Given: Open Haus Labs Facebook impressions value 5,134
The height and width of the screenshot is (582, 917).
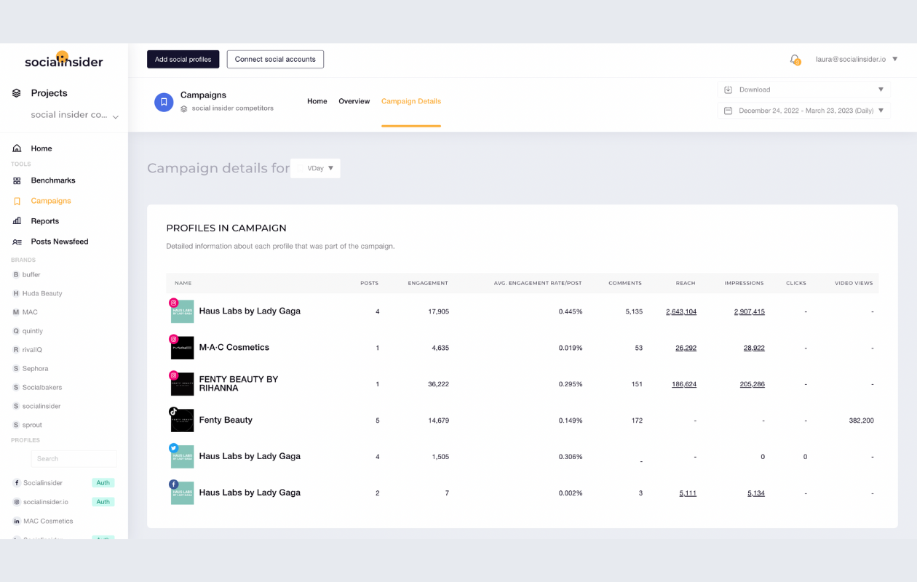Looking at the screenshot, I should point(756,493).
